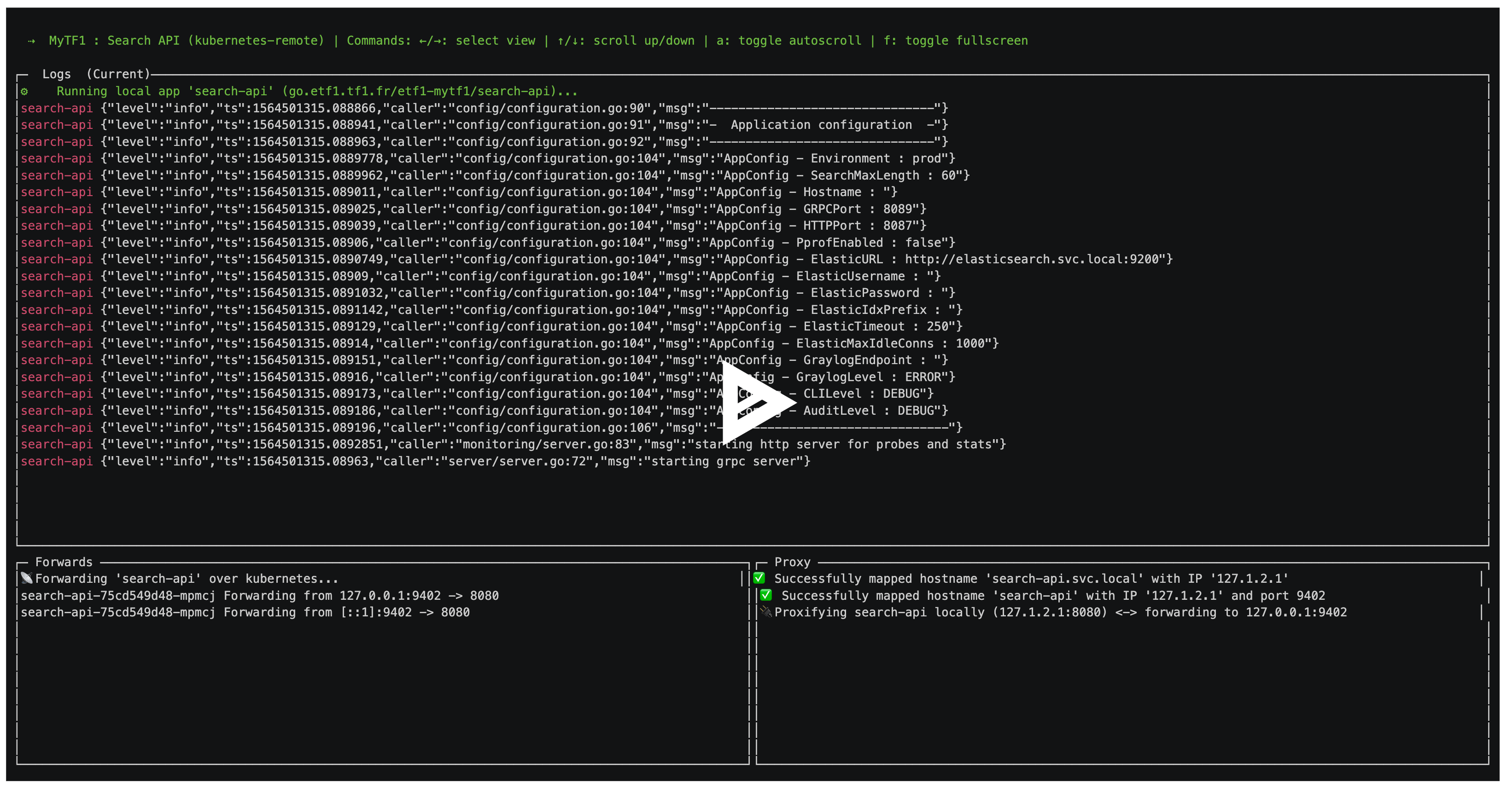Screen dimensions: 1507x789
Task: Click 'Environment : prod' log entry
Action: (x=876, y=158)
